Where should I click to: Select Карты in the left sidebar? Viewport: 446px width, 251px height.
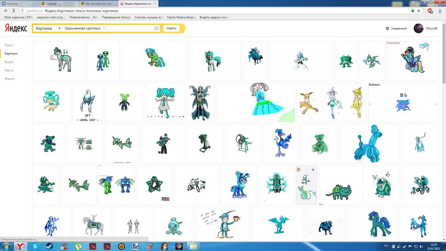click(9, 70)
